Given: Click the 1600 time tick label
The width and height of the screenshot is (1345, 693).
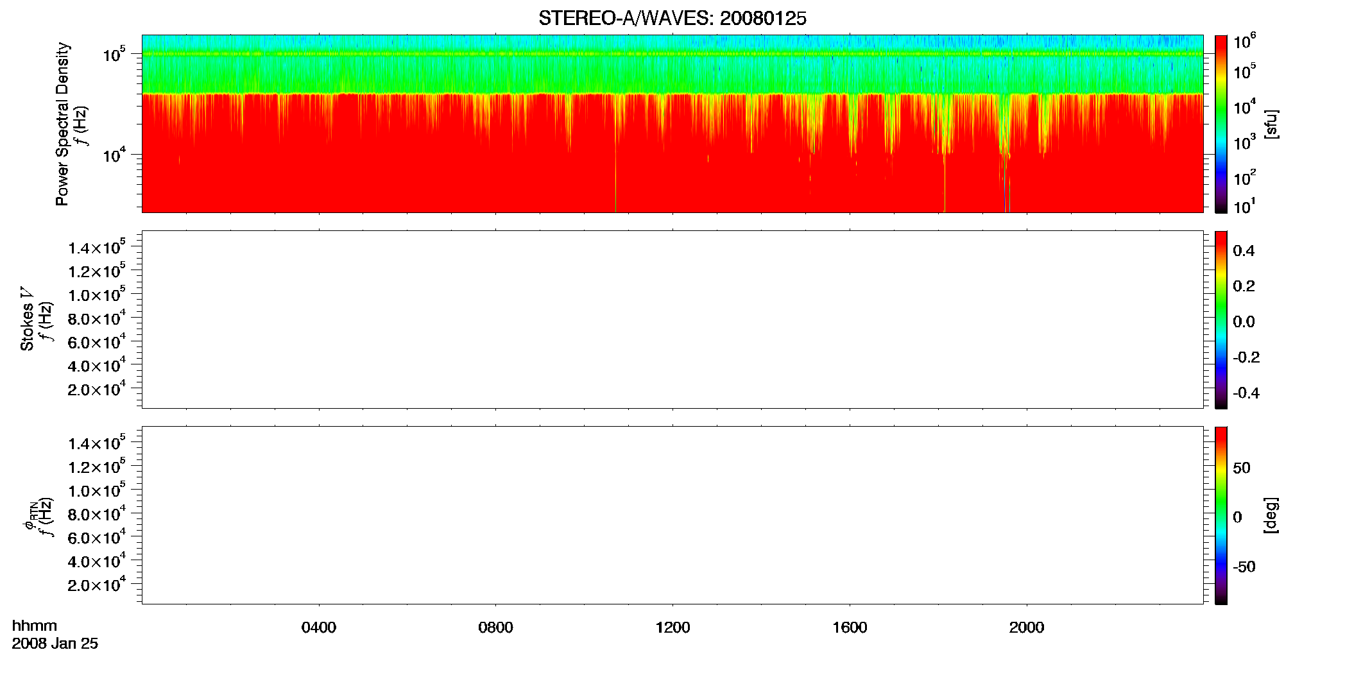Looking at the screenshot, I should pyautogui.click(x=850, y=628).
